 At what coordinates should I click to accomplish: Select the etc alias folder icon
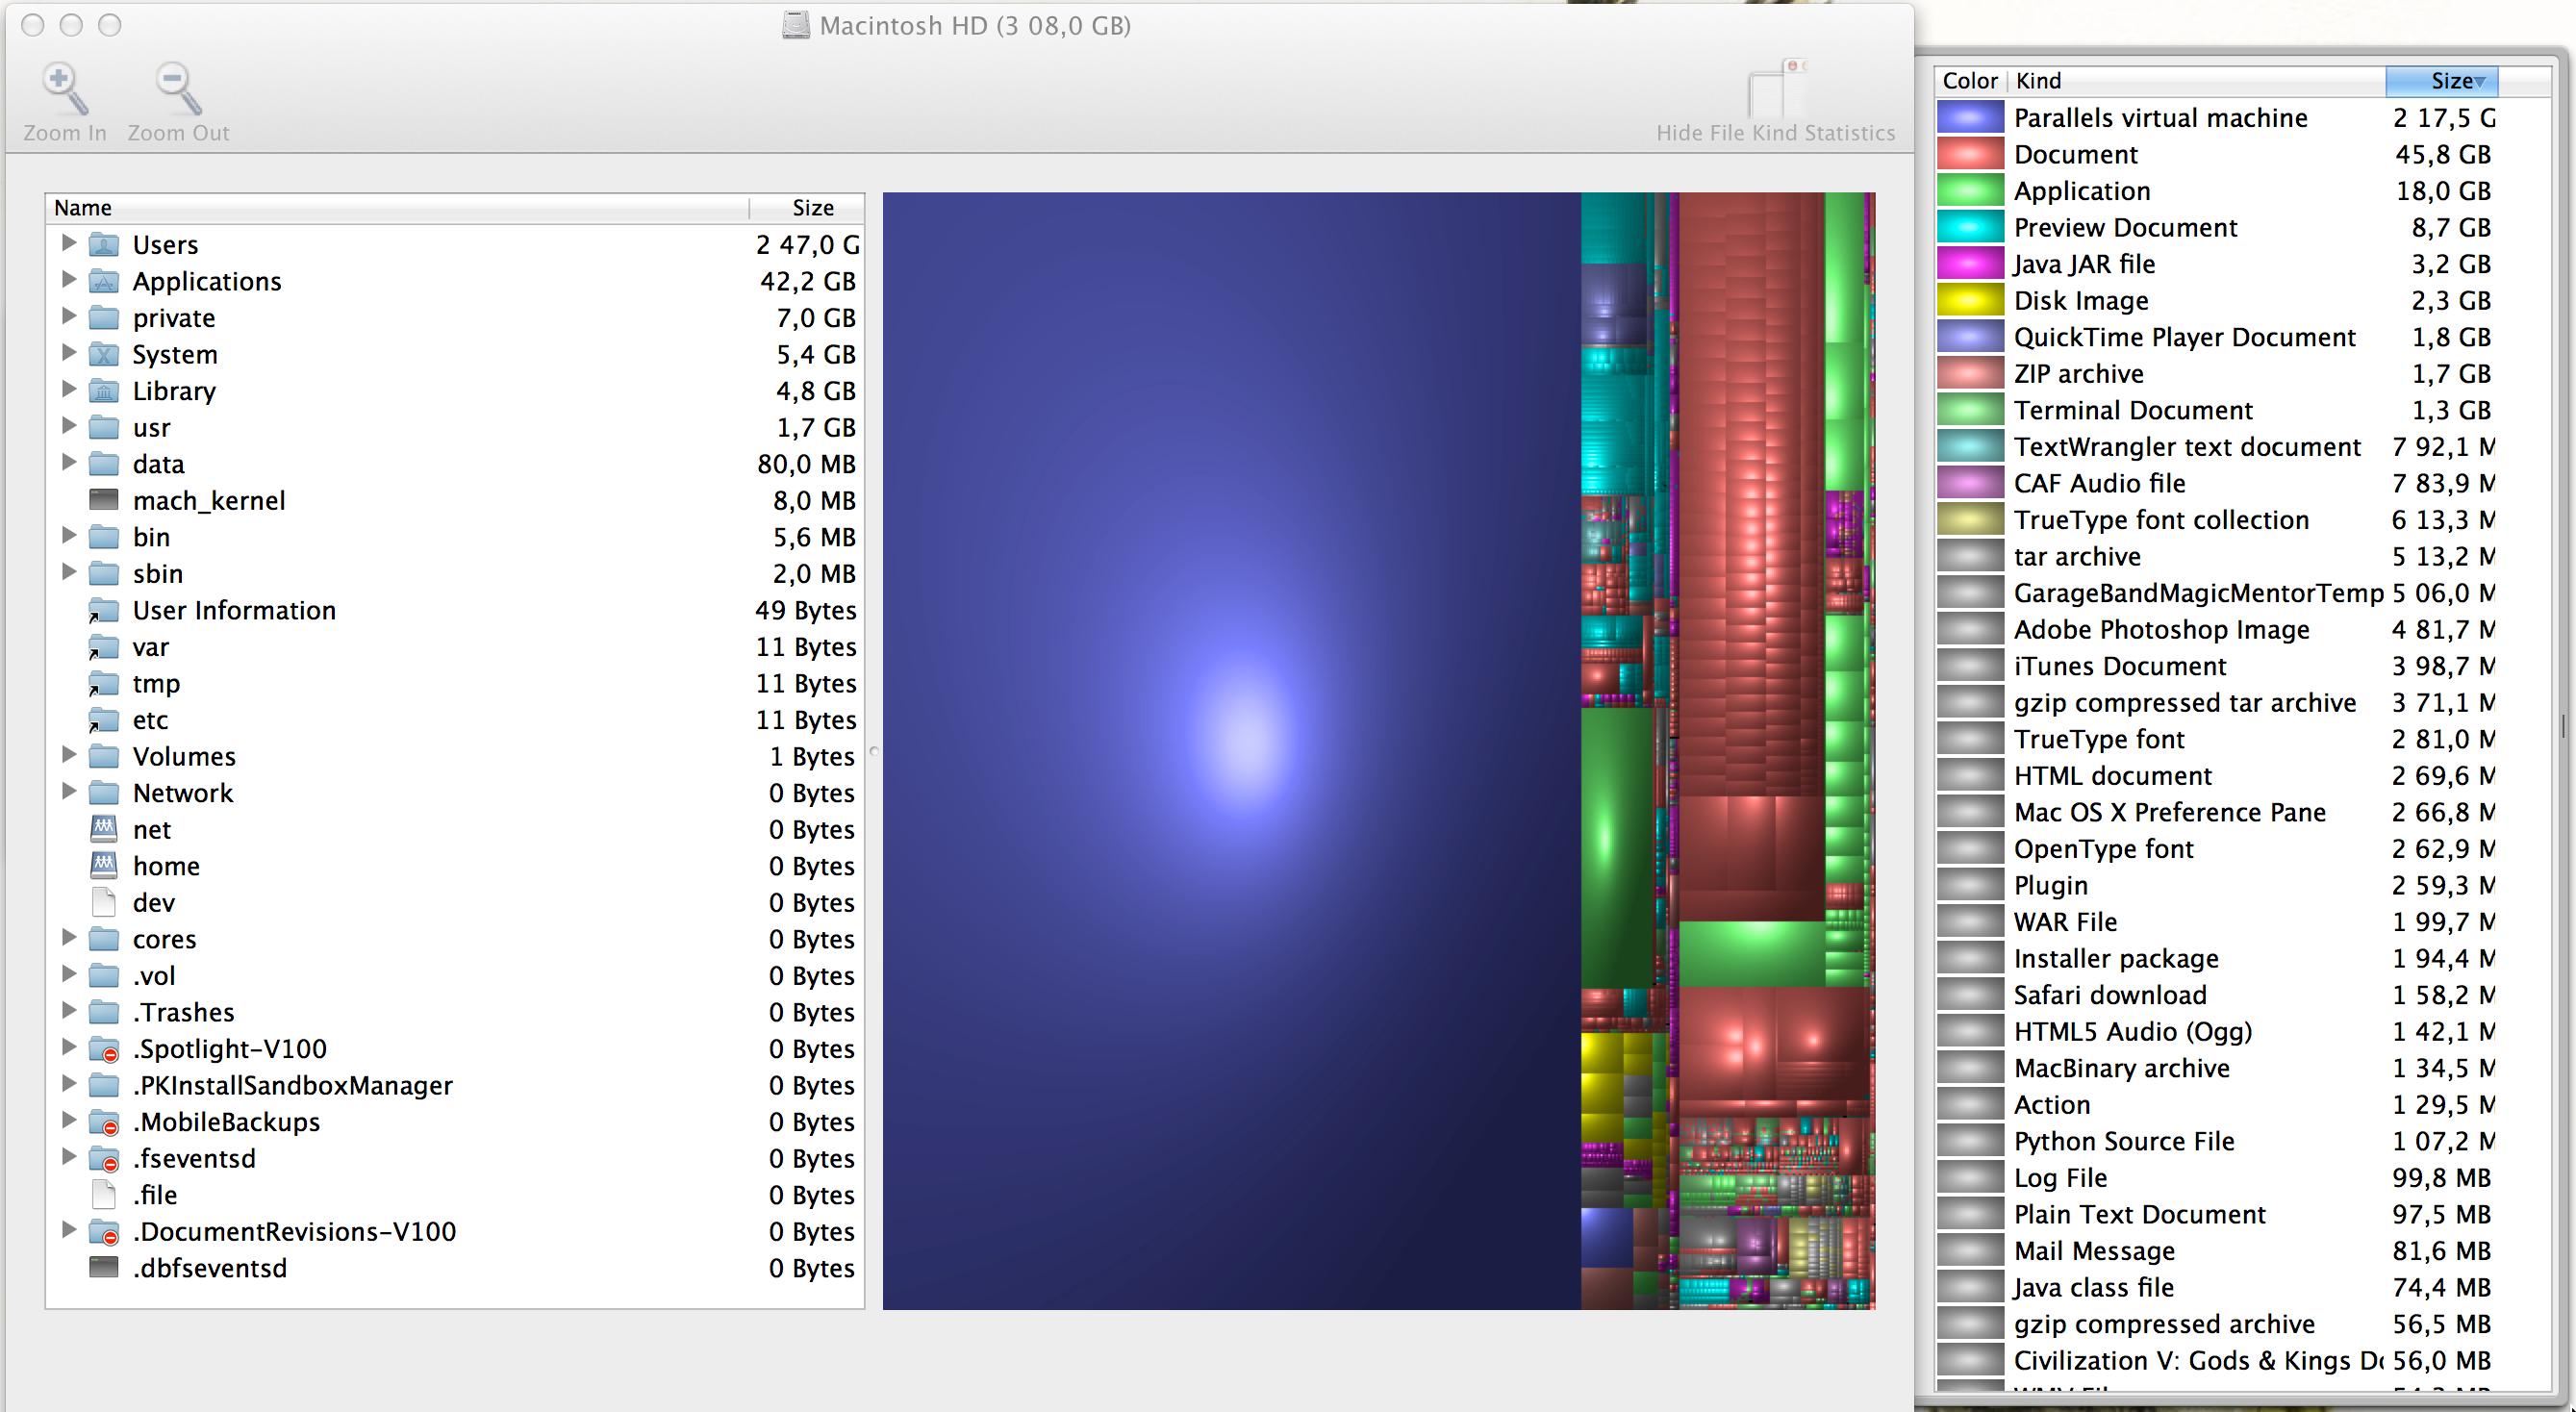(104, 720)
